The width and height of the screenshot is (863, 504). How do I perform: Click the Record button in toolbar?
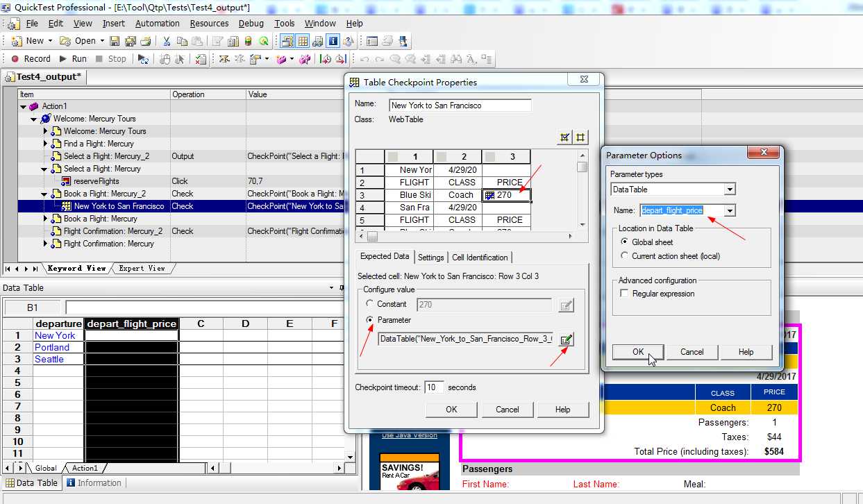pyautogui.click(x=31, y=59)
